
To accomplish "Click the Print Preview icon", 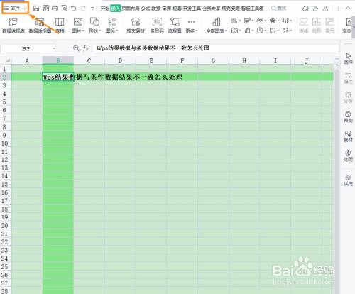I will [65, 9].
